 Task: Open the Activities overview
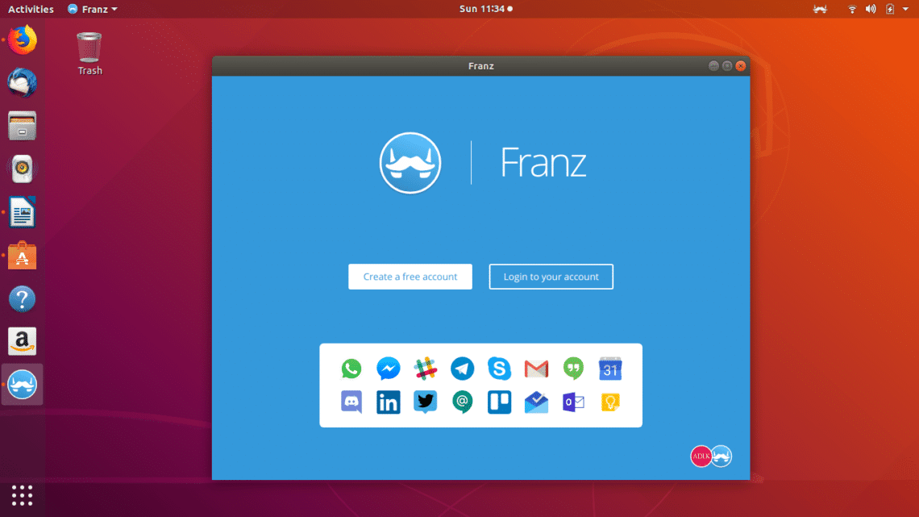(x=31, y=9)
